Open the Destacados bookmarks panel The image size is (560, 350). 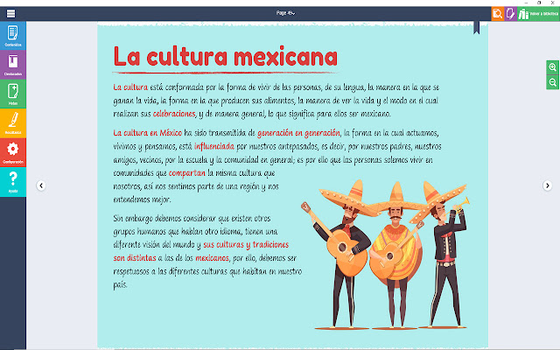[13, 65]
